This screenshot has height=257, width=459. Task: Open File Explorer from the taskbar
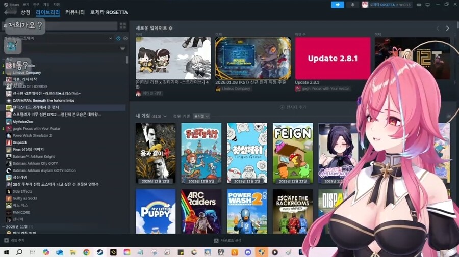(72, 252)
